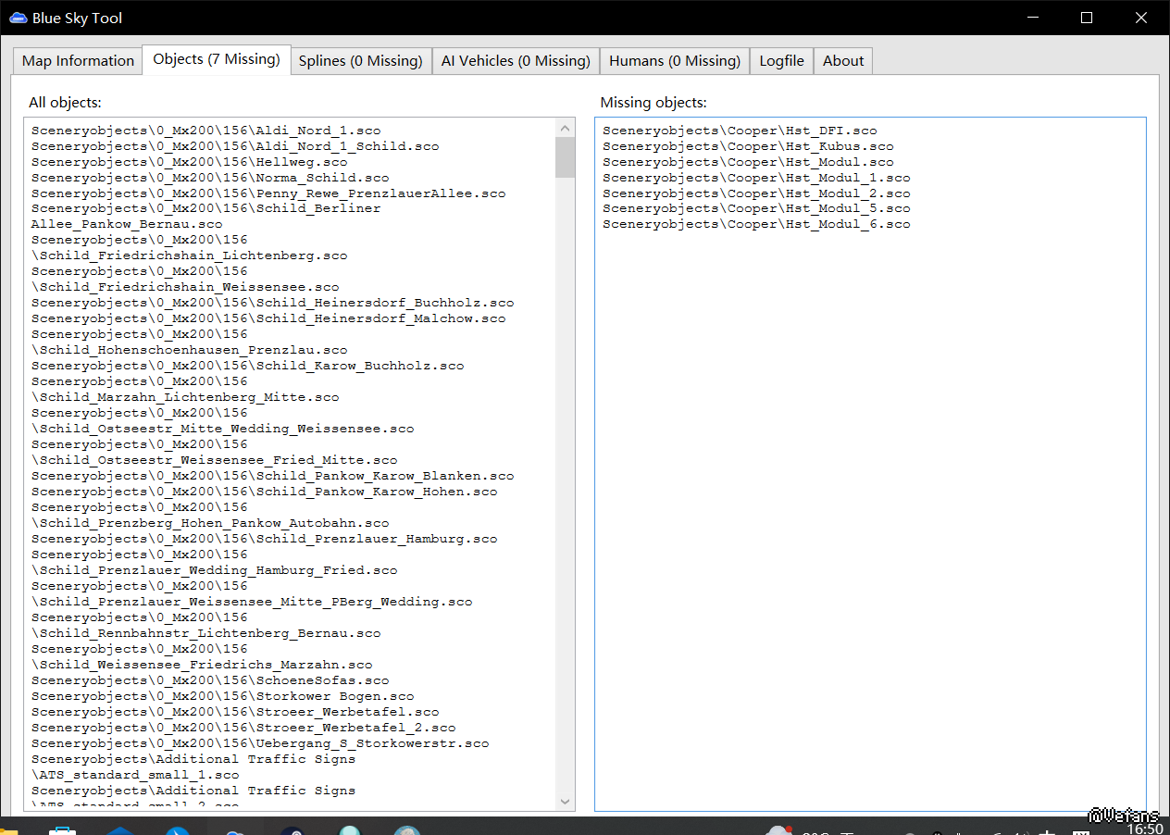Maximize the Blue Sky Tool window
The height and width of the screenshot is (835, 1170).
coord(1087,18)
